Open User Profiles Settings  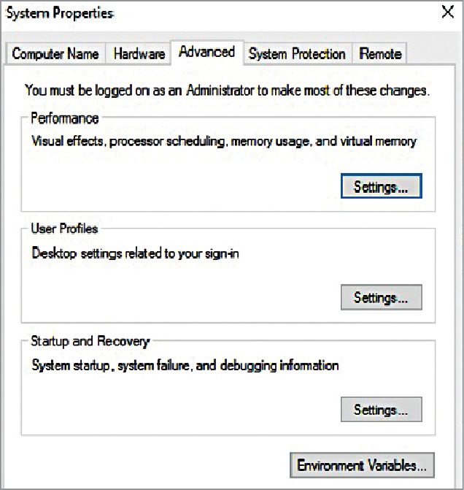pos(381,298)
